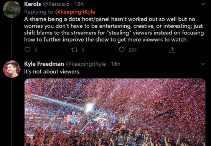Open Kerols' profile avatar
Image resolution: width=211 pixels, height=146 pixels.
coord(12,10)
